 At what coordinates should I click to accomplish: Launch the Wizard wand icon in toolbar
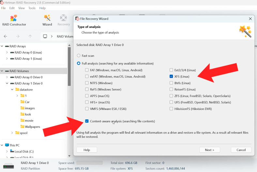click(x=47, y=18)
